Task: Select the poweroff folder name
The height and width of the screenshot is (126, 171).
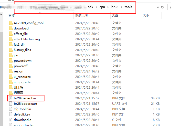Action: click(21, 66)
